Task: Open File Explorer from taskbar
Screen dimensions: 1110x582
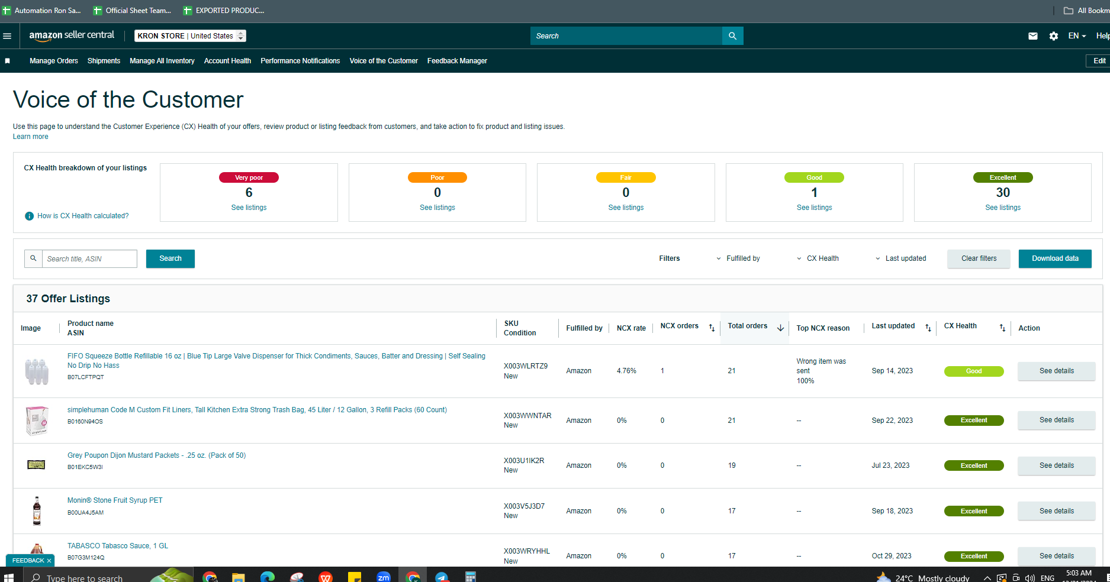Action: pyautogui.click(x=238, y=577)
